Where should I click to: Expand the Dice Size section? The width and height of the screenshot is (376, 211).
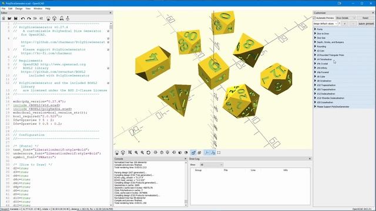click(x=343, y=38)
